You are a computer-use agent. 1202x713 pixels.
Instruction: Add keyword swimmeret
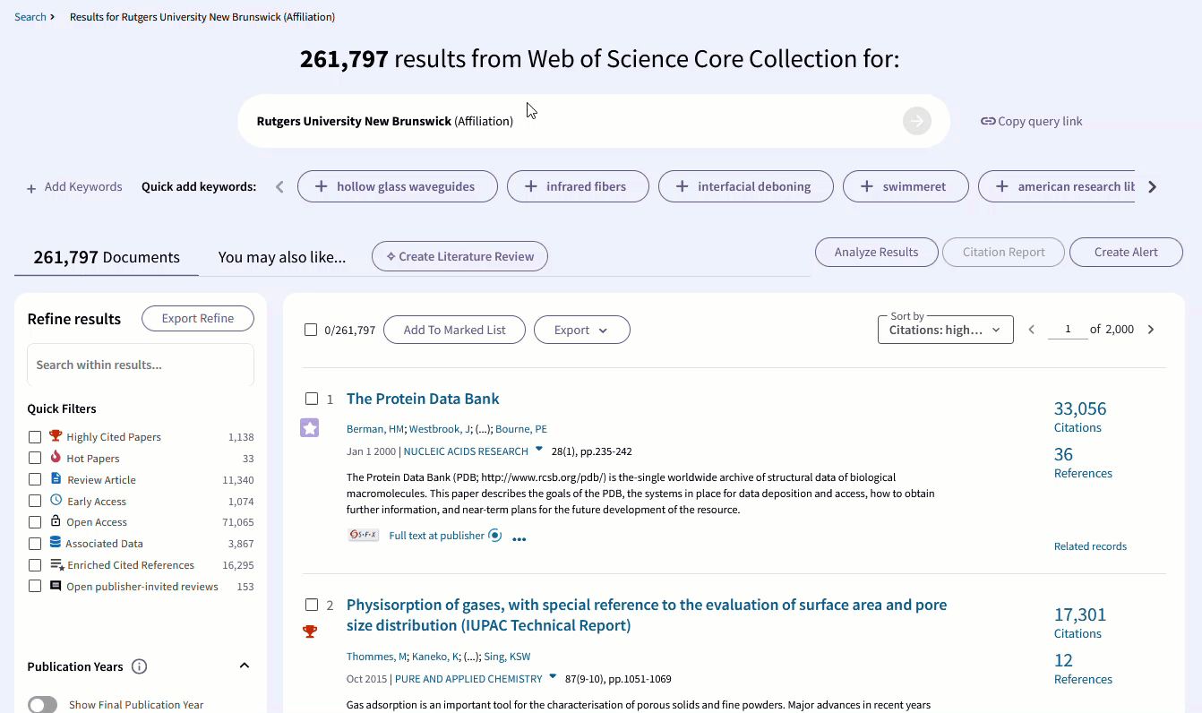[x=906, y=186]
